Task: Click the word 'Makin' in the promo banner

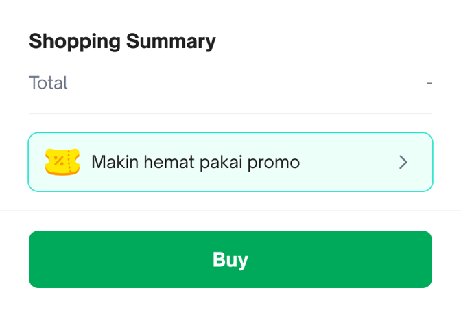Action: [115, 162]
